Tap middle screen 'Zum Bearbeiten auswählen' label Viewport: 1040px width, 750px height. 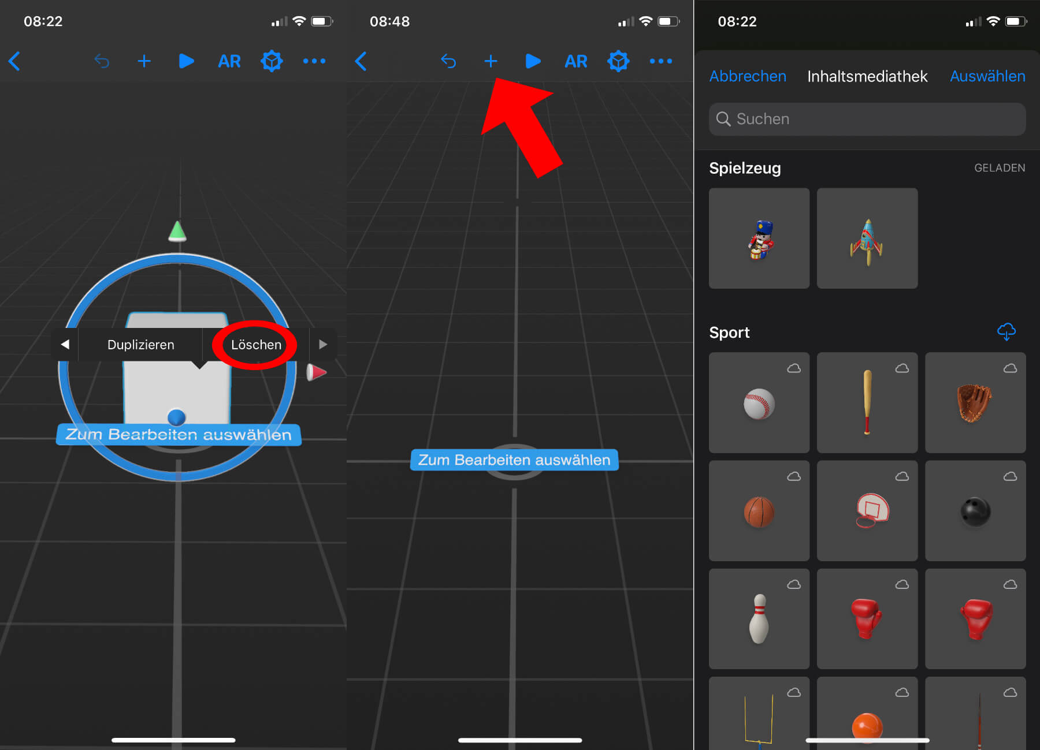(x=514, y=460)
